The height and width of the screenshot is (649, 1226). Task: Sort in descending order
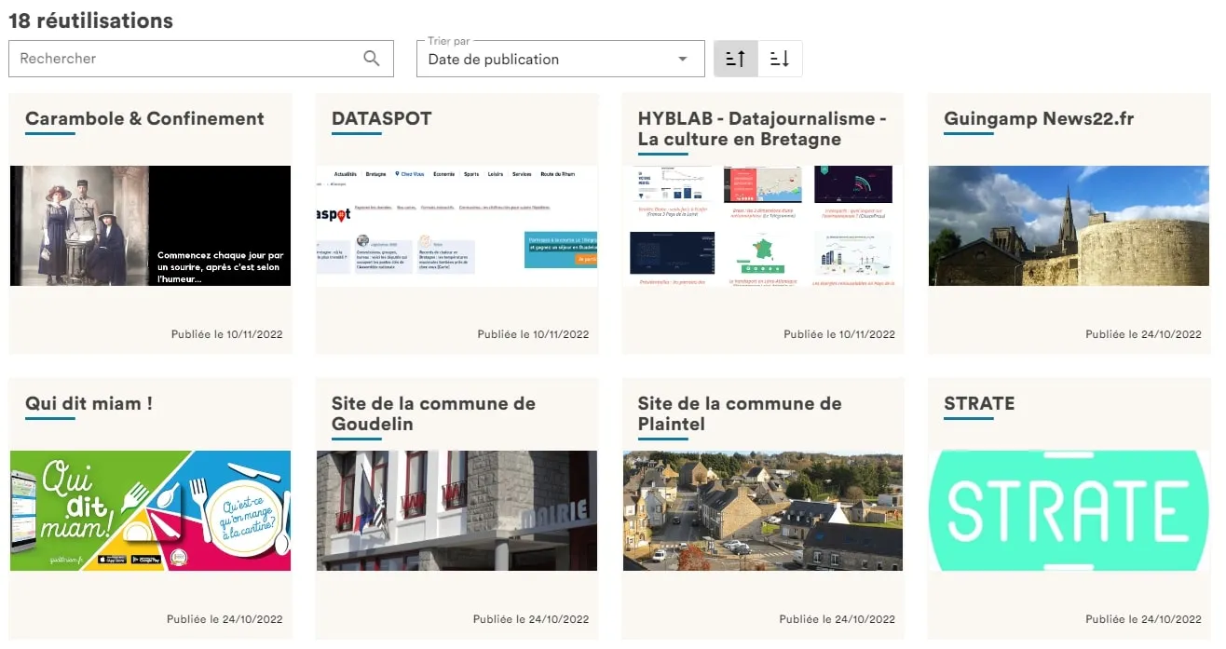780,59
